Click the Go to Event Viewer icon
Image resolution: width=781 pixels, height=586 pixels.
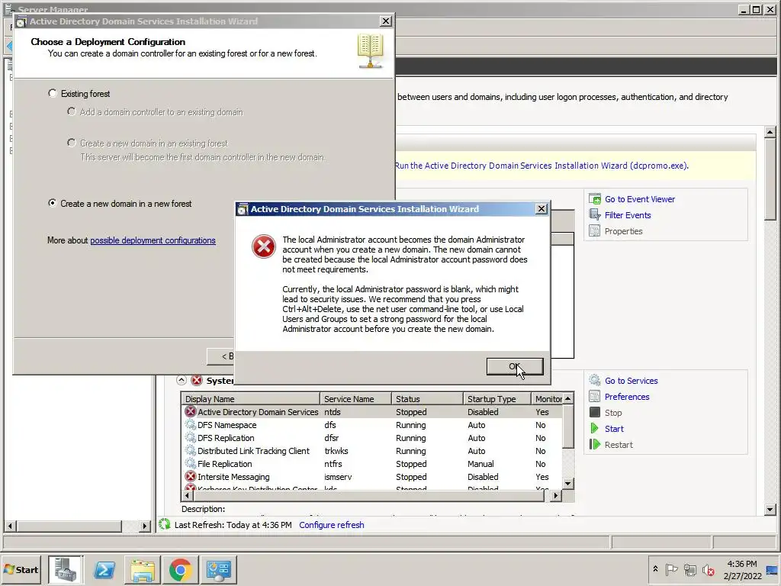point(595,199)
